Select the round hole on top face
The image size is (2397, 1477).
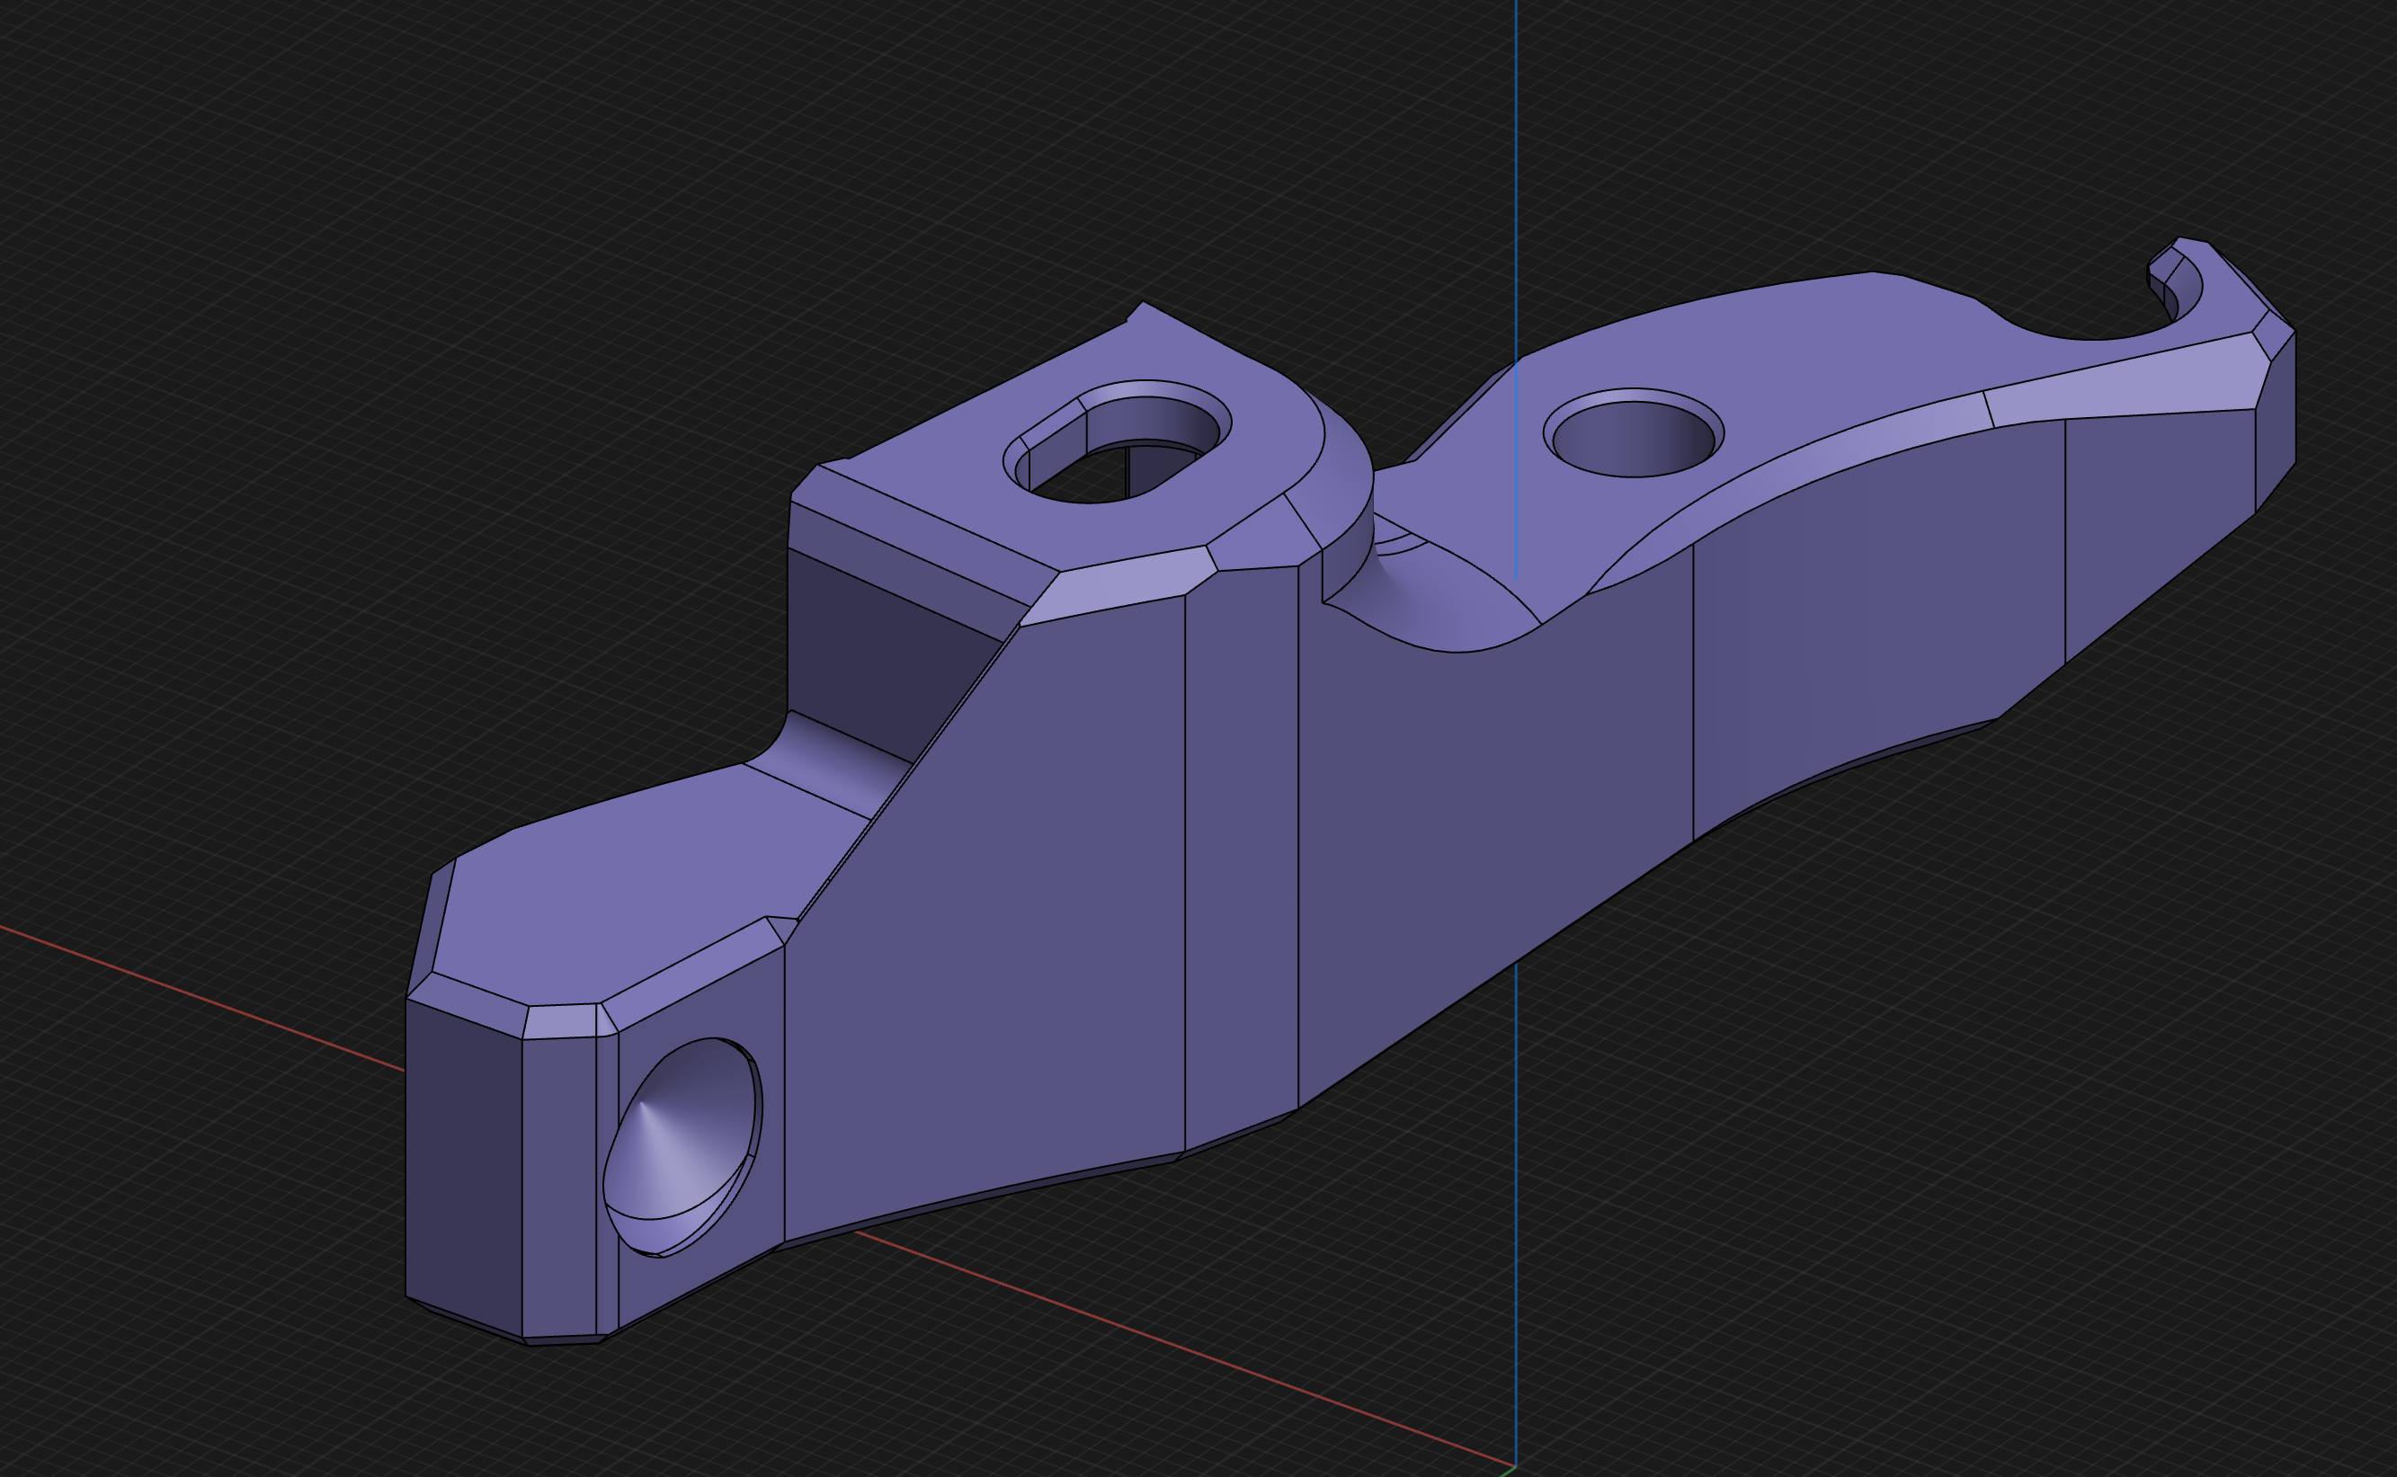pyautogui.click(x=1633, y=440)
